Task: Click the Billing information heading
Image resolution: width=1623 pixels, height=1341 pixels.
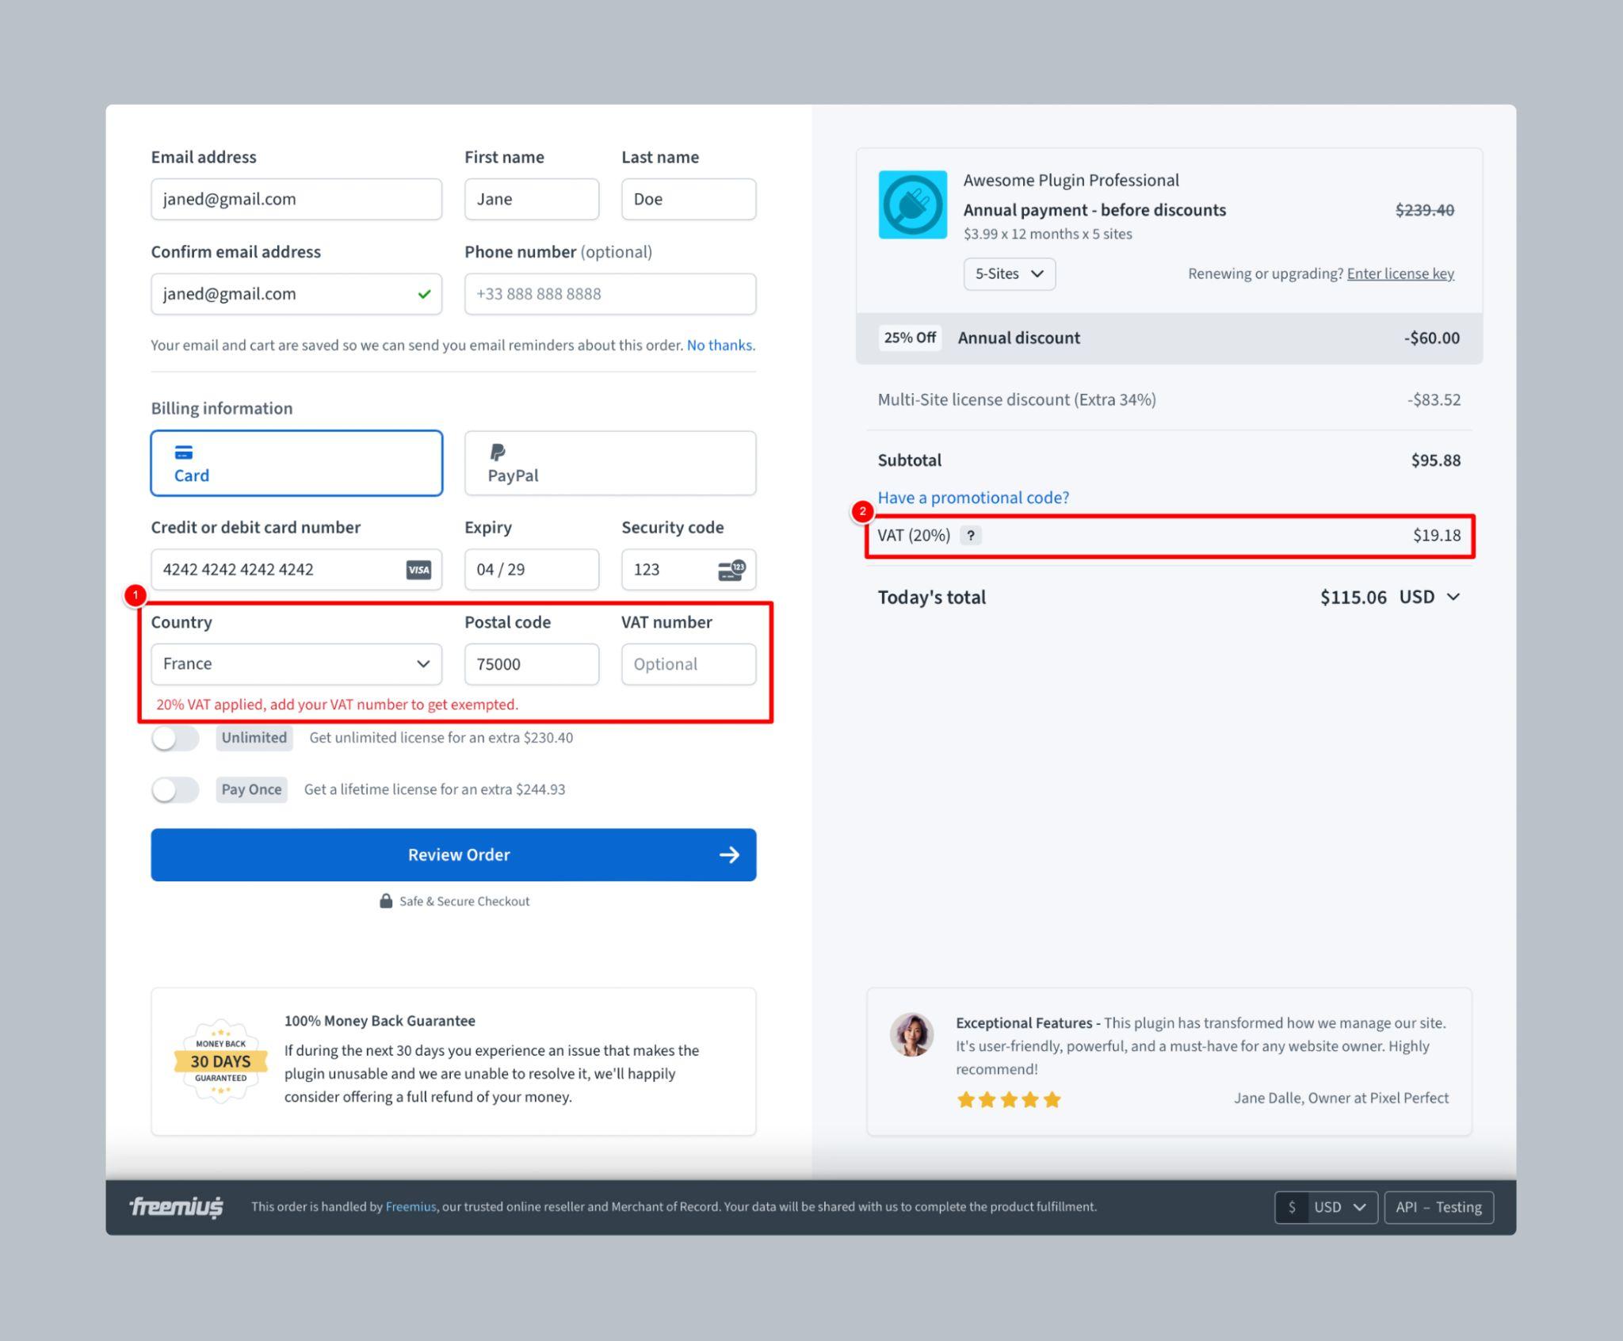Action: click(222, 408)
